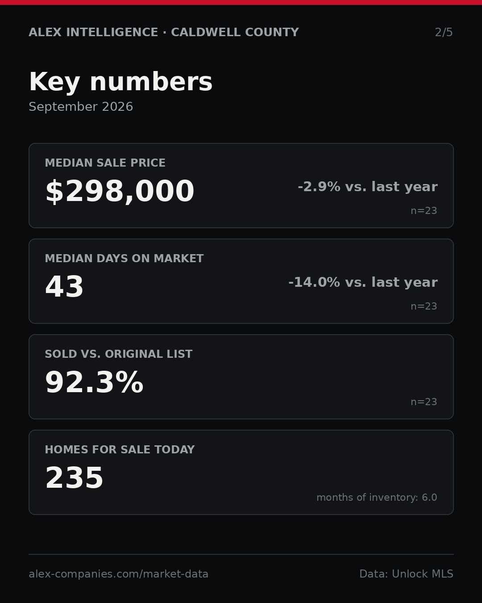This screenshot has height=603, width=482.
Task: Click the Key numbers heading
Action: tap(120, 82)
